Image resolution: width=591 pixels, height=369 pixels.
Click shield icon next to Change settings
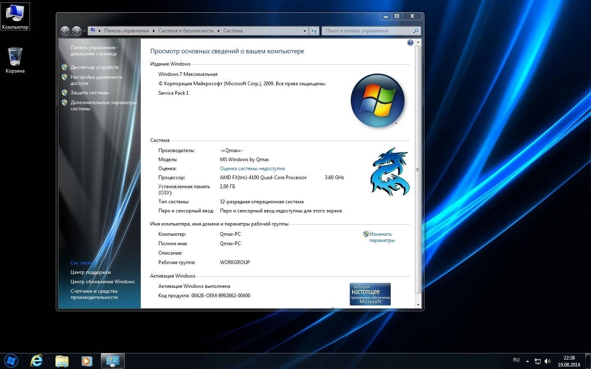pos(366,234)
